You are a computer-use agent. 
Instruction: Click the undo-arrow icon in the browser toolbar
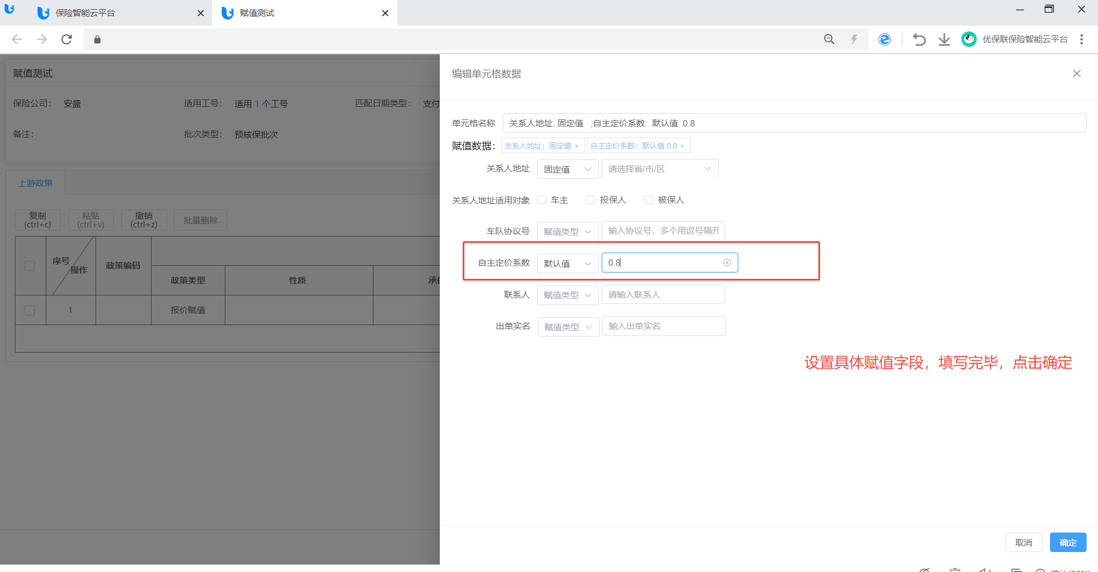[x=920, y=39]
